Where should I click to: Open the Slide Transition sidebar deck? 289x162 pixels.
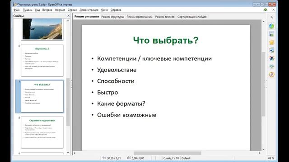(x=271, y=50)
